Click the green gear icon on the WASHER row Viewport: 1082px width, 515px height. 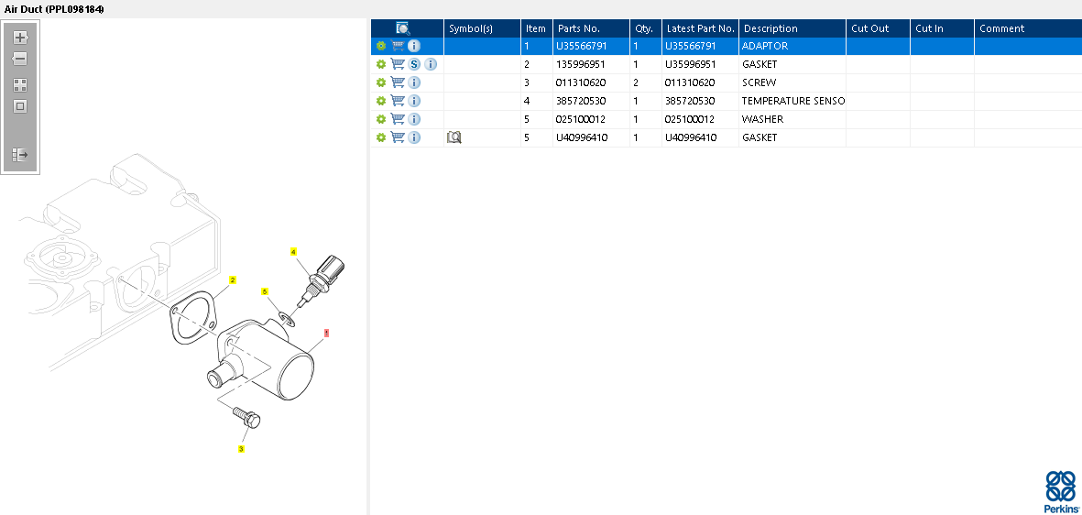(380, 119)
